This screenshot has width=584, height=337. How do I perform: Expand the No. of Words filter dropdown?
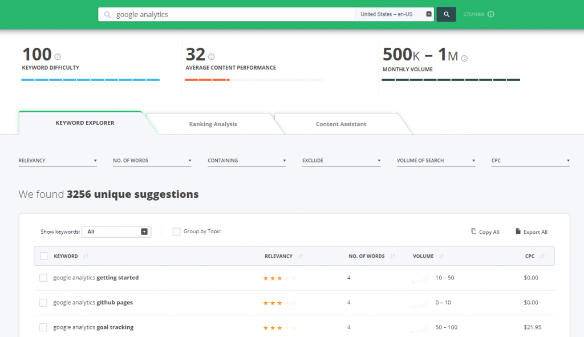[152, 160]
